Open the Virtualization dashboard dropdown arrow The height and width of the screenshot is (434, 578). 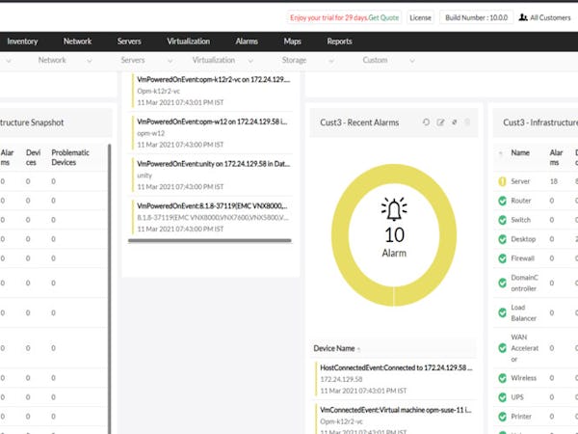250,61
